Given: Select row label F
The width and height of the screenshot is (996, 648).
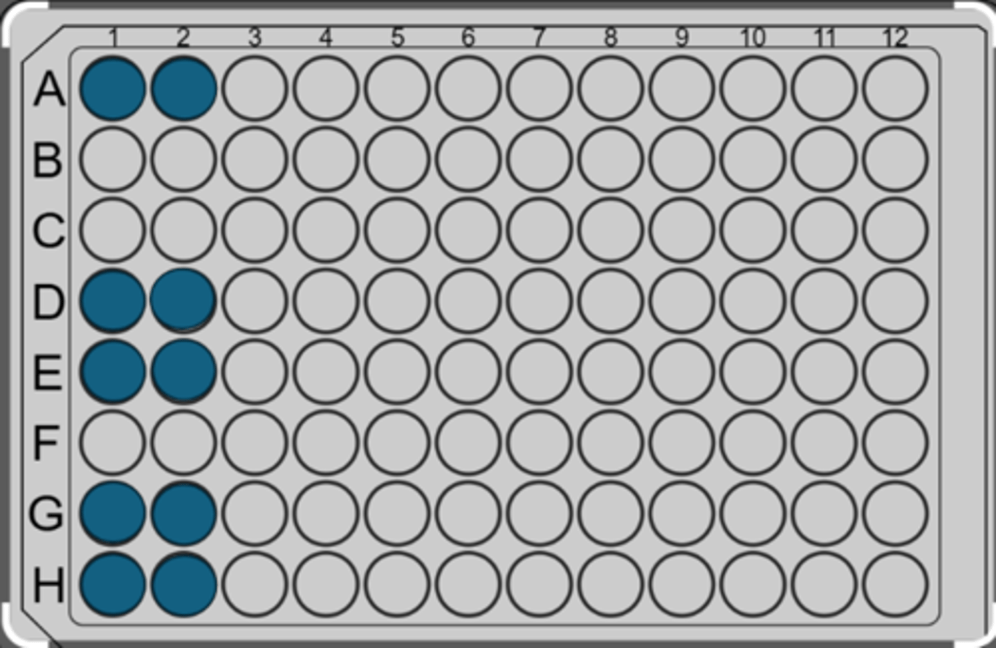Looking at the screenshot, I should click(46, 444).
